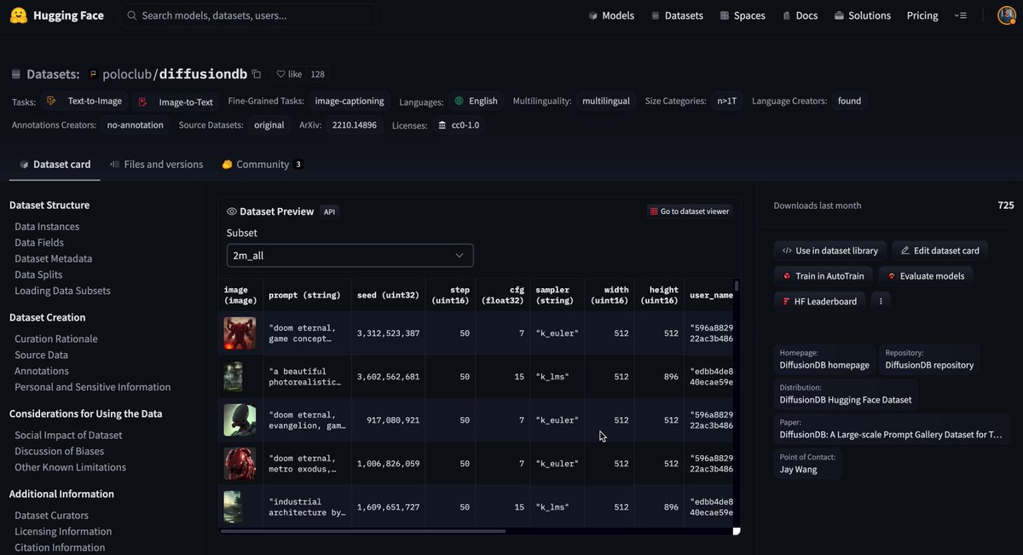Click the horizontal scrollbar of the dataset preview

pyautogui.click(x=363, y=531)
